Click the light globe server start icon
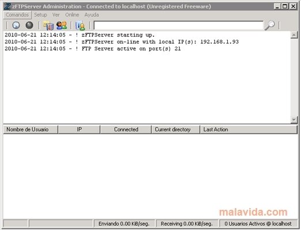This screenshot has height=230, width=301. click(16, 25)
